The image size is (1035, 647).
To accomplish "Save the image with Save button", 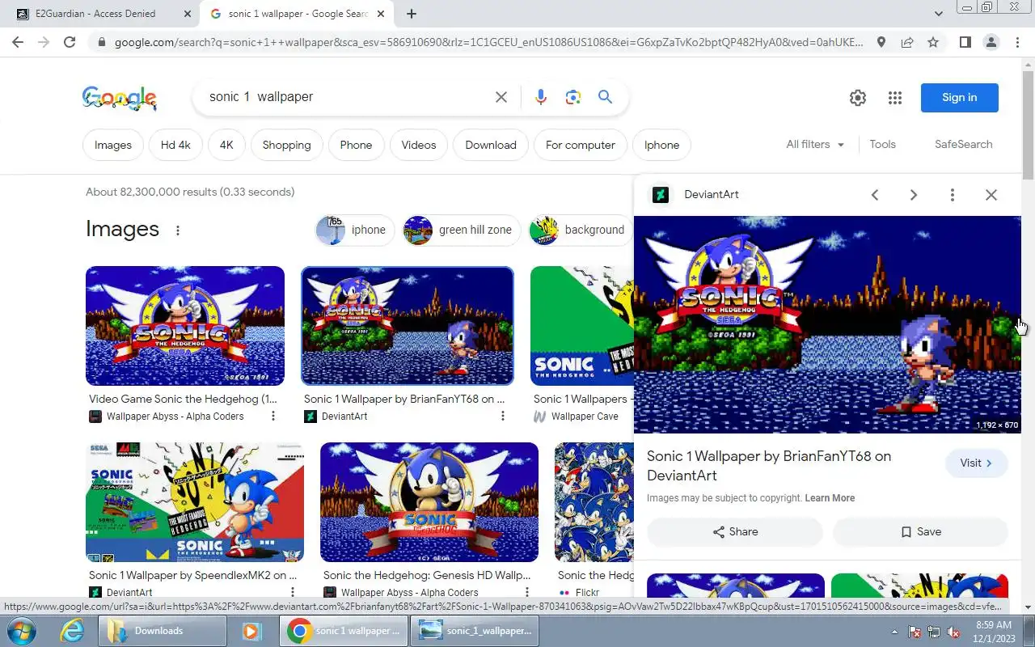I will [x=920, y=532].
